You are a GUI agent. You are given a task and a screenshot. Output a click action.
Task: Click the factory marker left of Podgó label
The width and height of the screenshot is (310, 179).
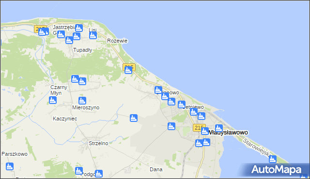79,171
